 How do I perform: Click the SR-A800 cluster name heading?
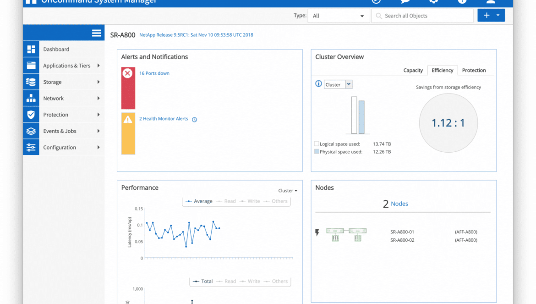tap(123, 35)
